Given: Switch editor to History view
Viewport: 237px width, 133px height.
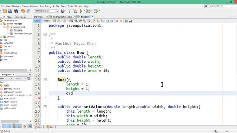Looking at the screenshot, I should point(47,21).
